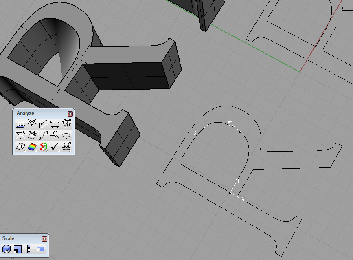This screenshot has width=353, height=260.
Task: Click the square point on the R curve
Action: [230, 192]
